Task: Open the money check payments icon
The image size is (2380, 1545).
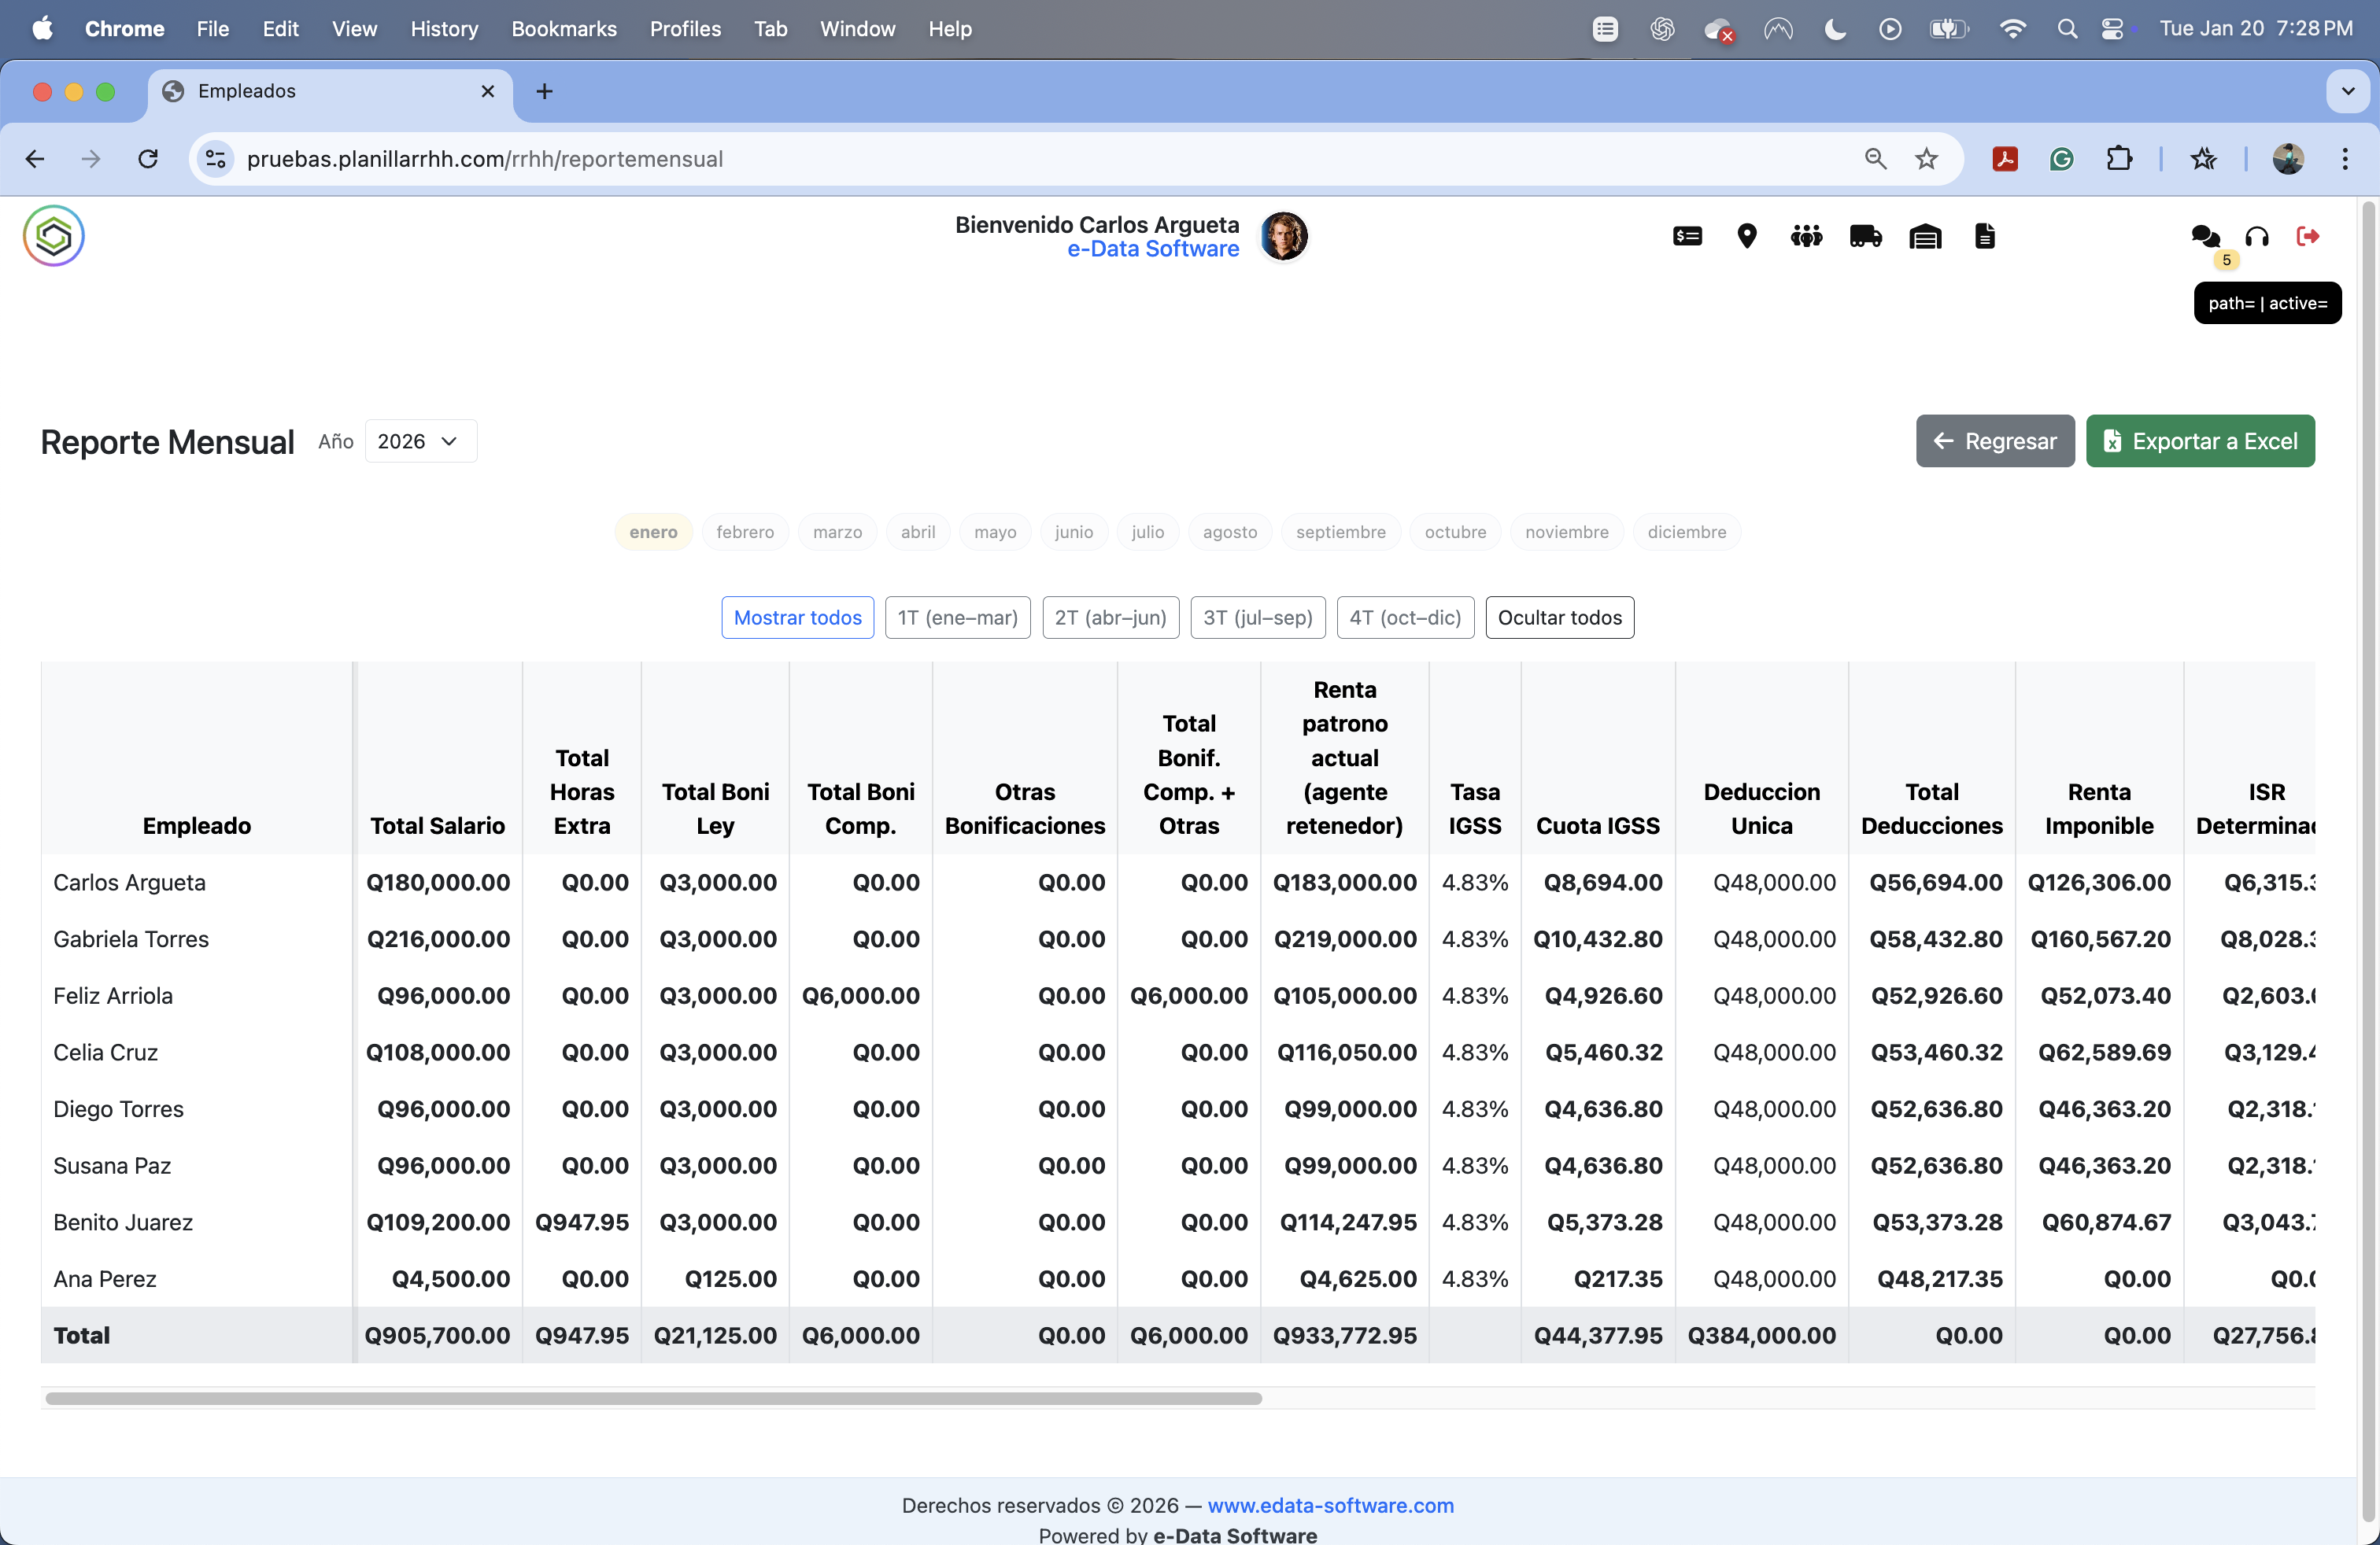Action: pyautogui.click(x=1687, y=236)
